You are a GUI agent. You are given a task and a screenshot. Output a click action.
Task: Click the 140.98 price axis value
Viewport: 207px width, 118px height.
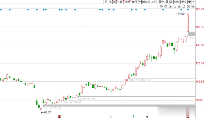(200, 45)
